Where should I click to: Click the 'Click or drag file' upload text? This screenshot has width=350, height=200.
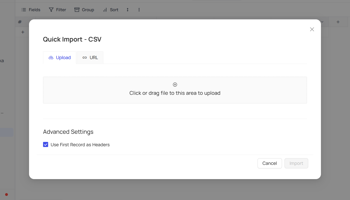(175, 93)
